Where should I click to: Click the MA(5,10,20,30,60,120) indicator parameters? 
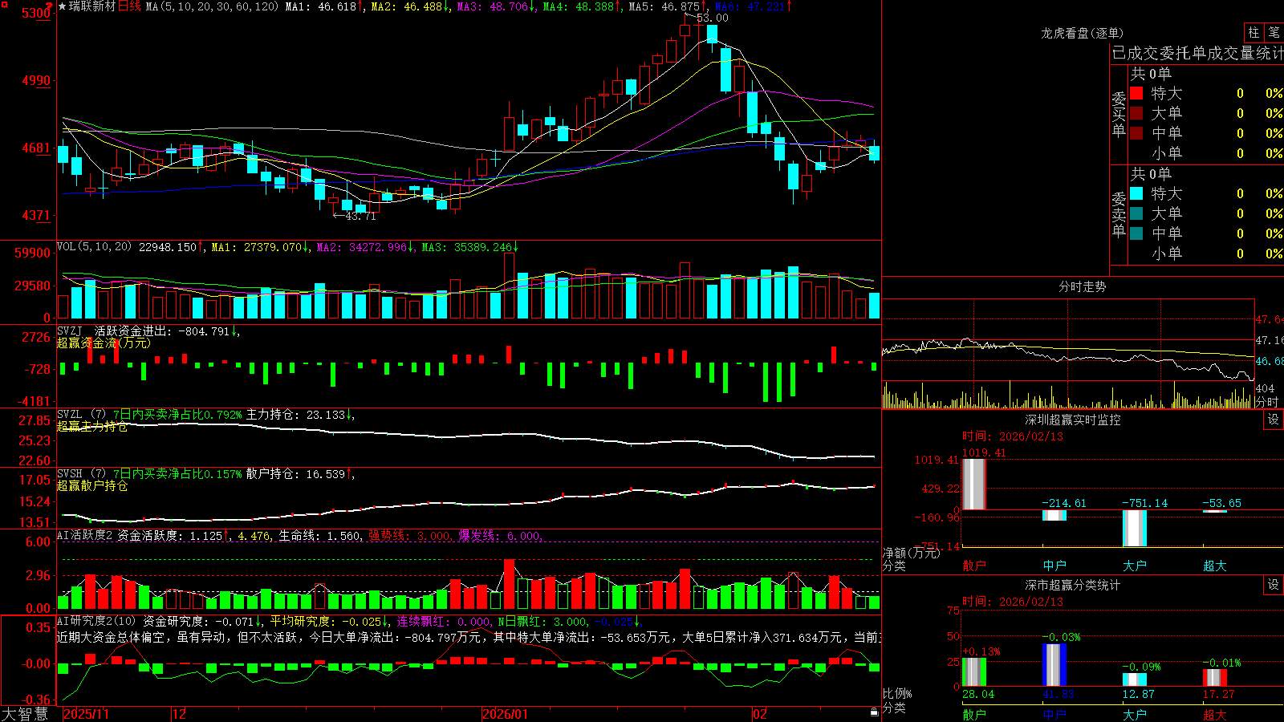[212, 6]
